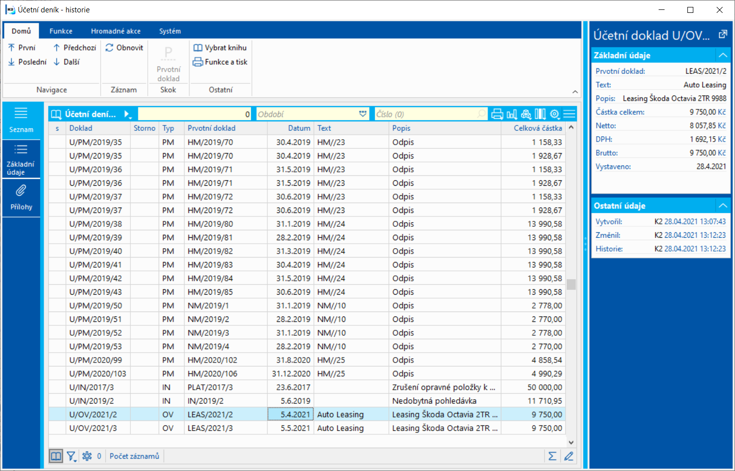Screen dimensions: 735x471
Task: Toggle the snowflake freeze icon in the status bar
Action: click(87, 456)
